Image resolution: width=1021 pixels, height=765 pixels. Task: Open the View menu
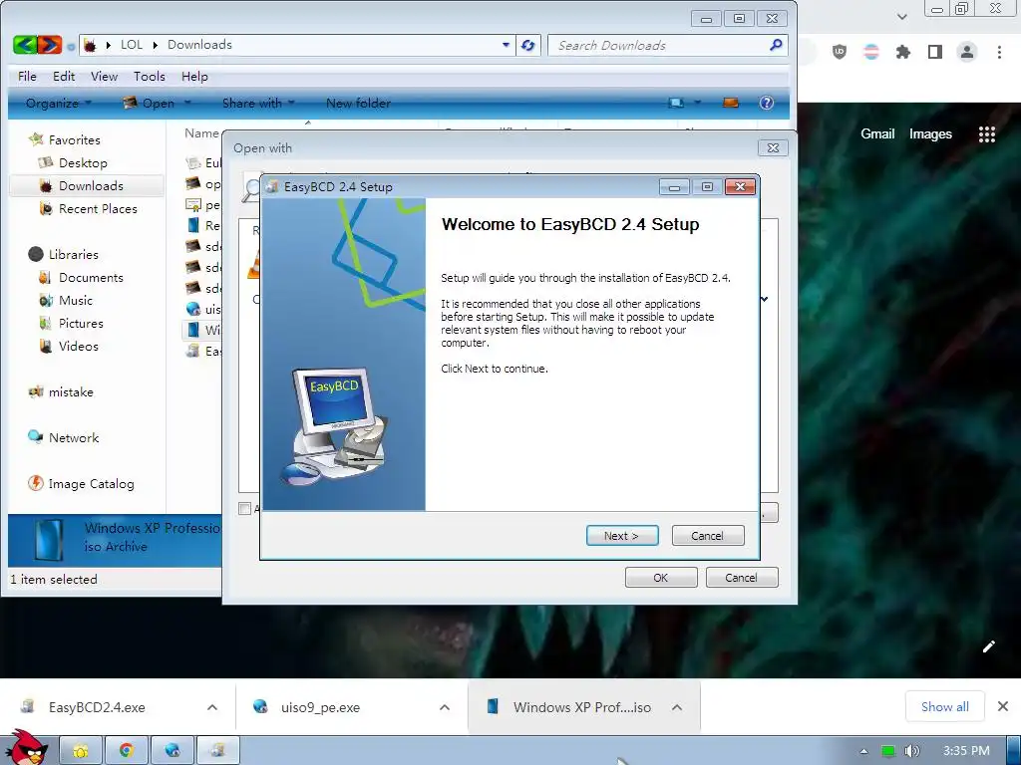pyautogui.click(x=104, y=76)
